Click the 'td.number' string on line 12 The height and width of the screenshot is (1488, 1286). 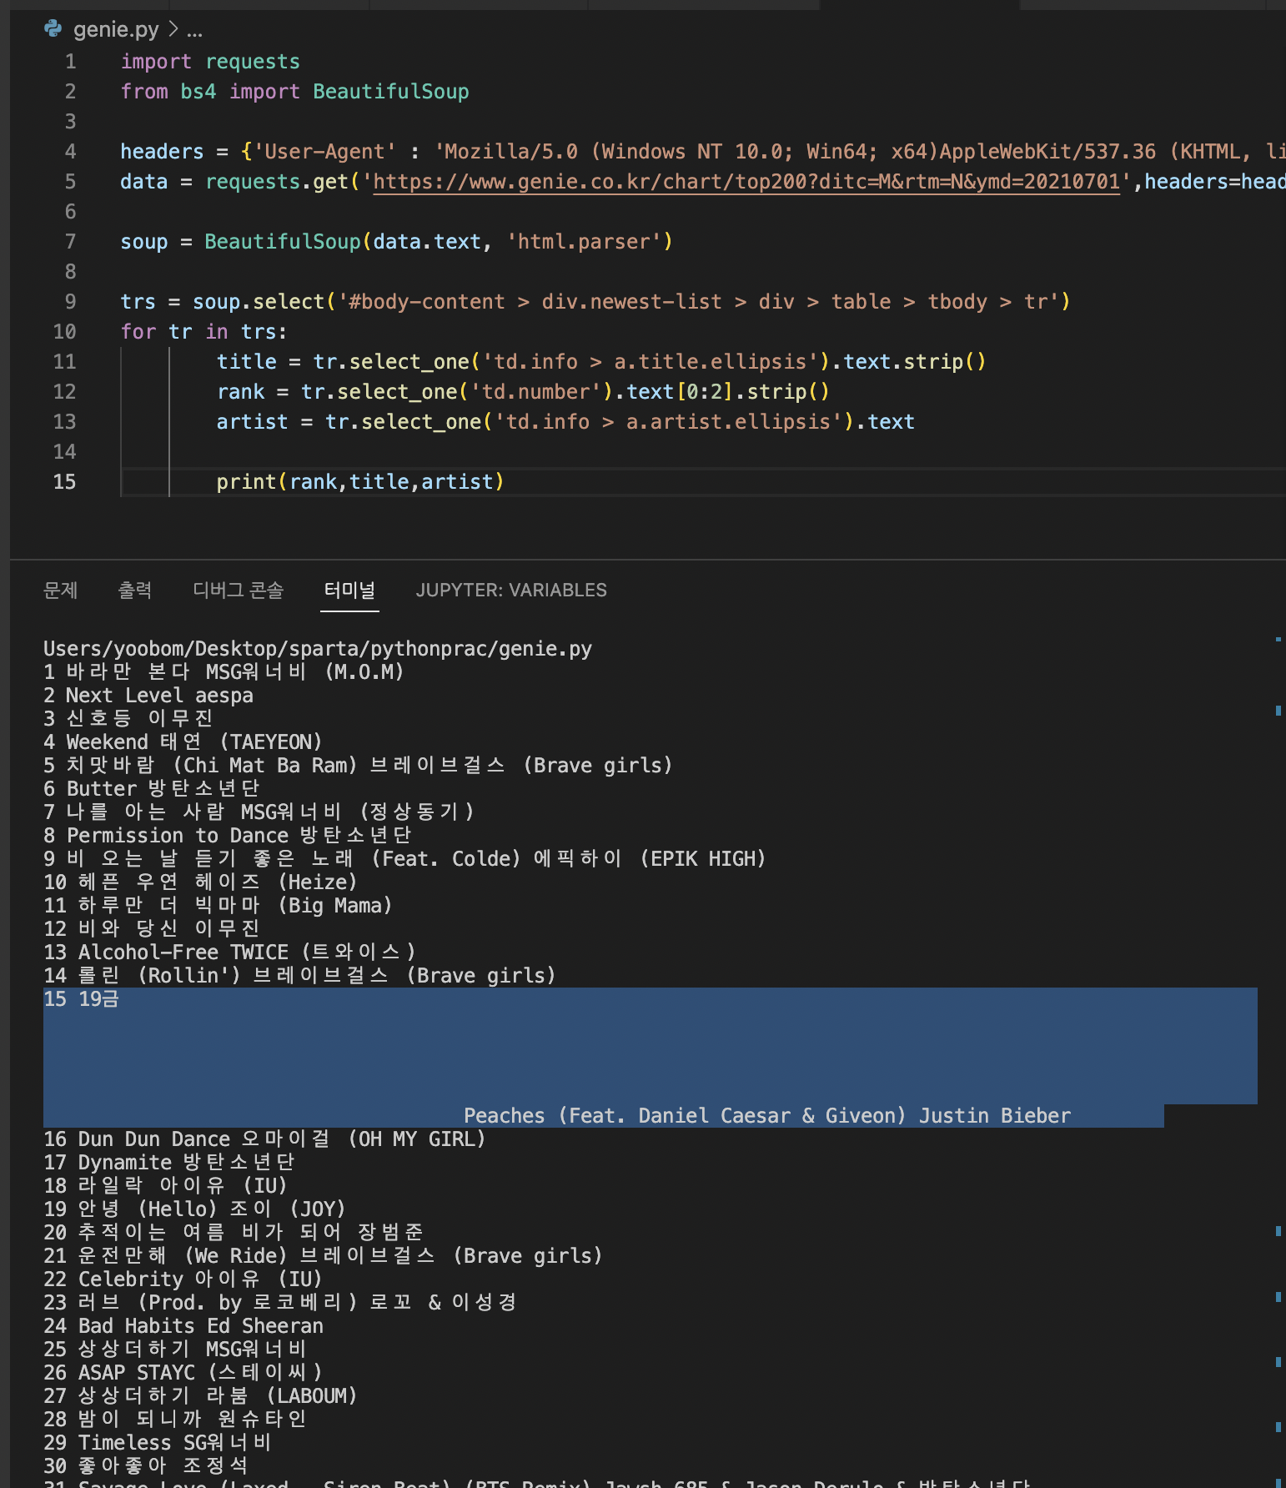536,392
